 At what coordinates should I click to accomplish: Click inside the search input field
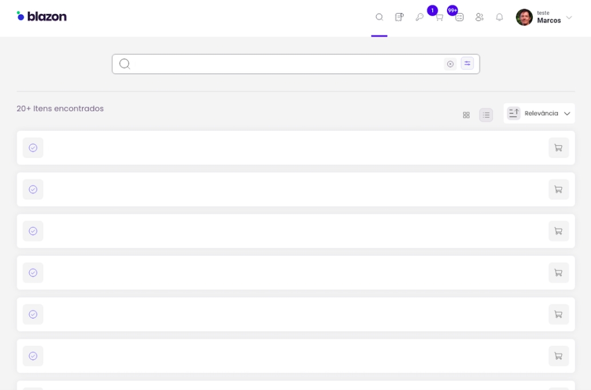[x=286, y=64]
